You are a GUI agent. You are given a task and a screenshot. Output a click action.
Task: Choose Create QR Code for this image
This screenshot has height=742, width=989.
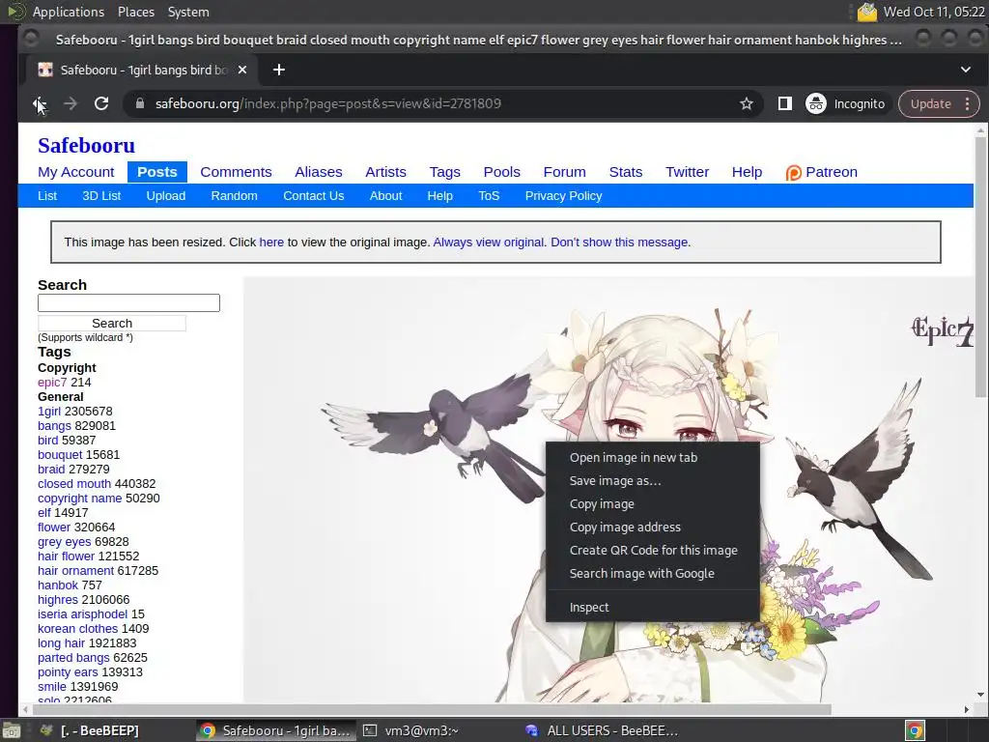point(653,550)
